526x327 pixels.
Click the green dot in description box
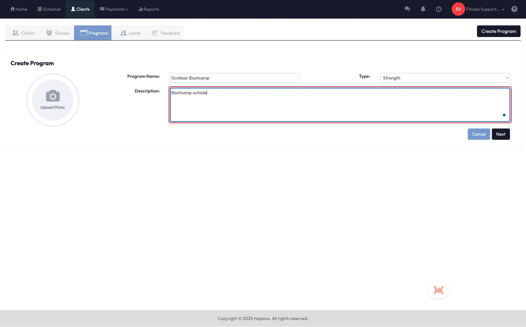click(x=504, y=115)
